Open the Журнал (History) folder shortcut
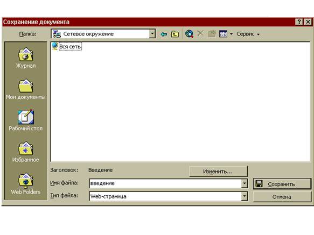The height and width of the screenshot is (235, 314). [x=26, y=58]
